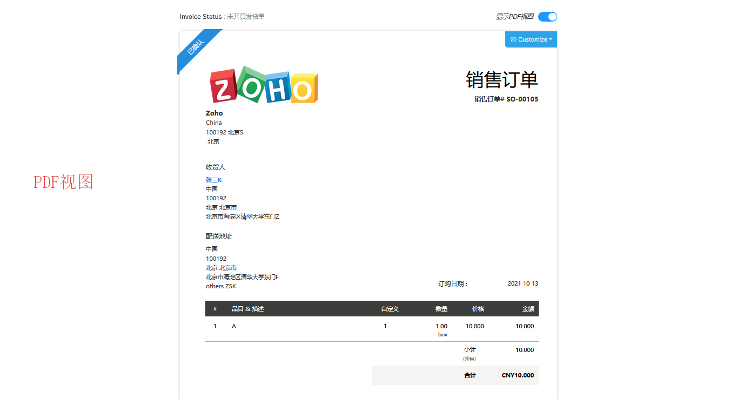This screenshot has height=399, width=737.
Task: Click the 配送地址 section heading
Action: 219,236
